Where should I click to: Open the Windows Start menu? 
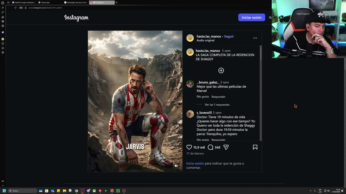pyautogui.click(x=4, y=191)
